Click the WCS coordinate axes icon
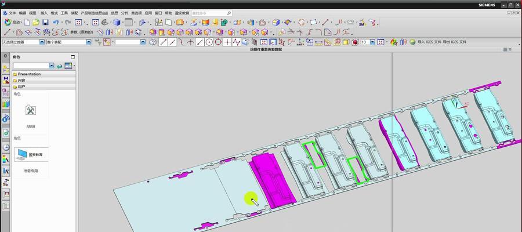Screen dimensions: 522x232 coord(300,42)
